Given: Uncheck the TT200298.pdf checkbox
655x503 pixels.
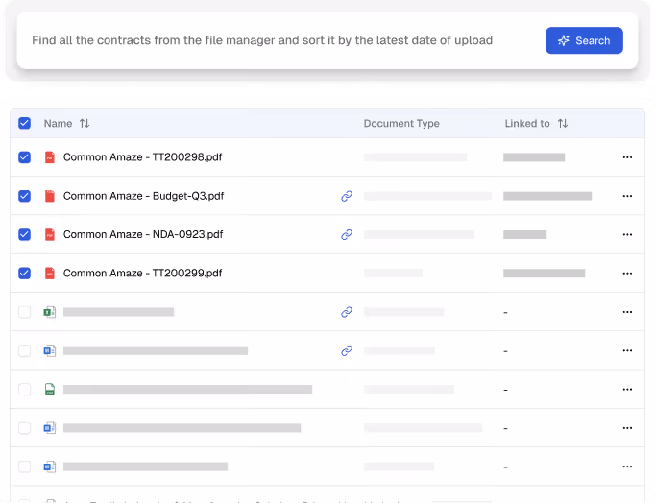Looking at the screenshot, I should [25, 157].
